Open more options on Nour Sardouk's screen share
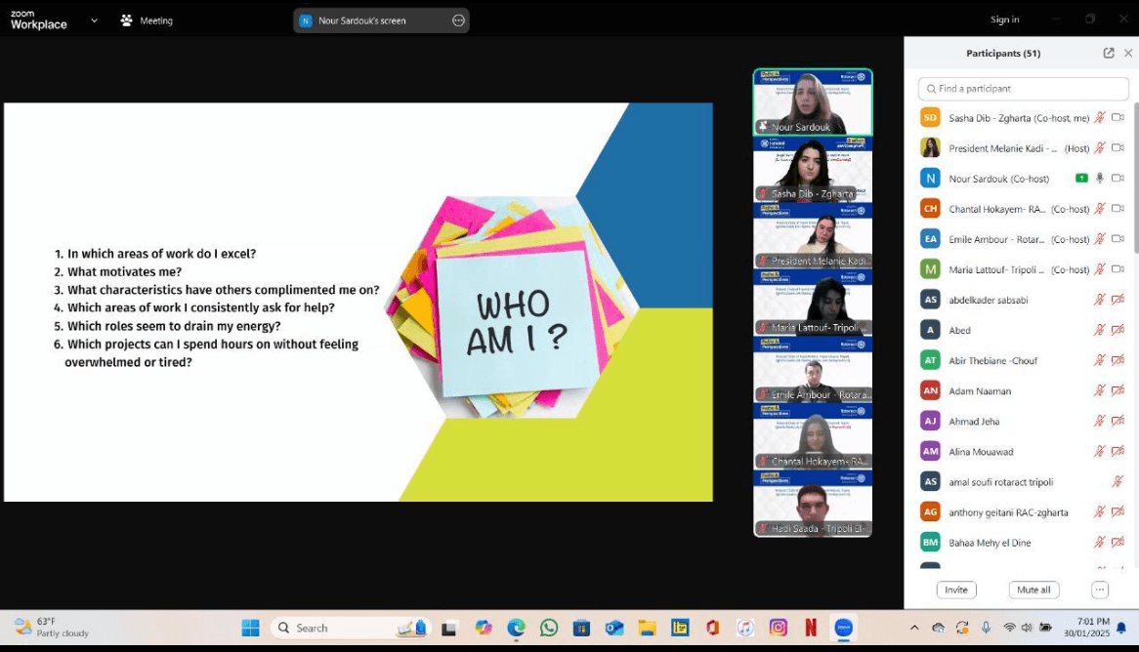The width and height of the screenshot is (1139, 652). 458,20
